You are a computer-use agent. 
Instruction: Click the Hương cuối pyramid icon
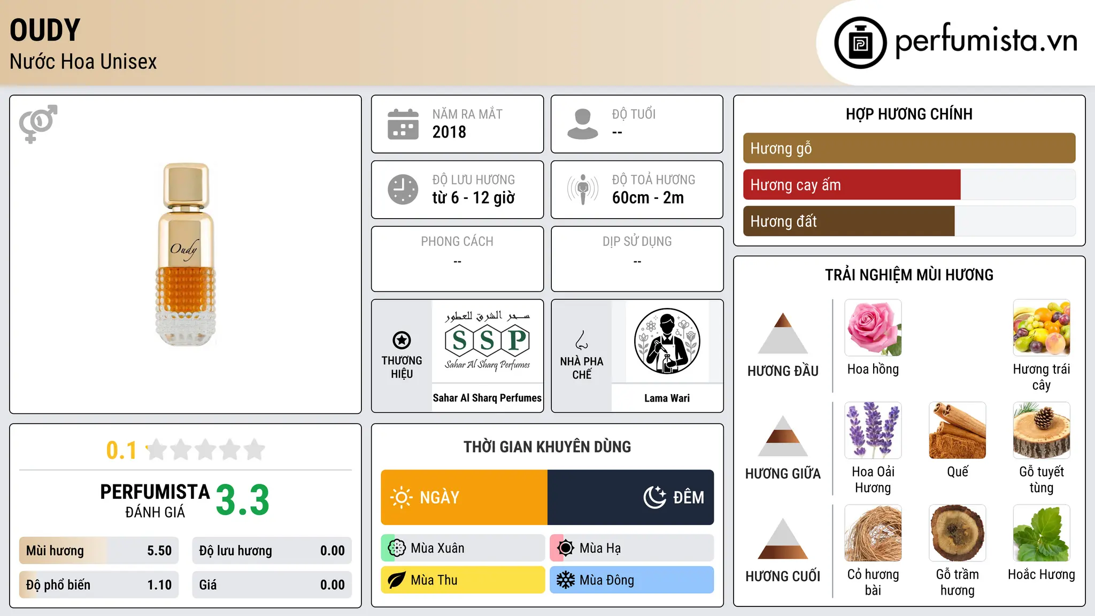point(783,538)
